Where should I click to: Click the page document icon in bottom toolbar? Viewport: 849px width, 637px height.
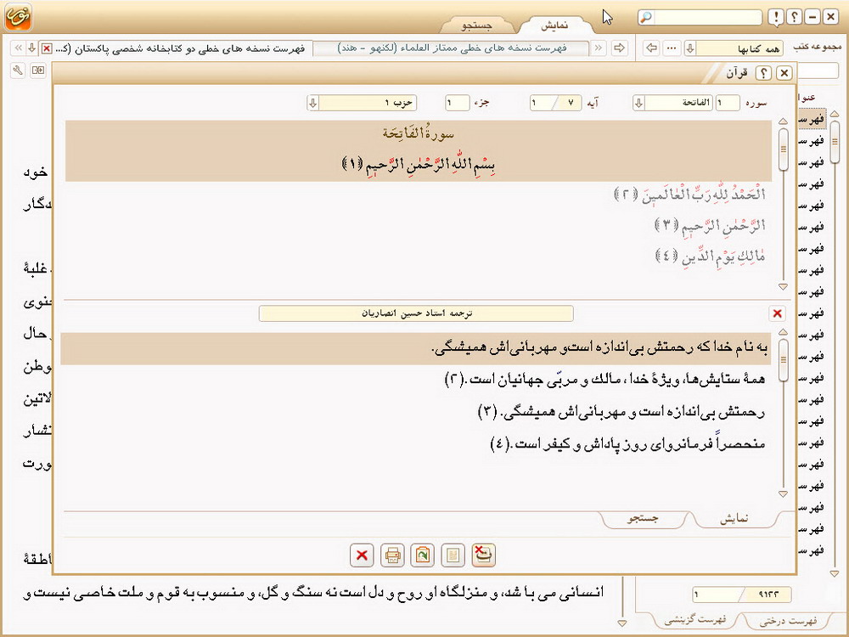(x=453, y=555)
